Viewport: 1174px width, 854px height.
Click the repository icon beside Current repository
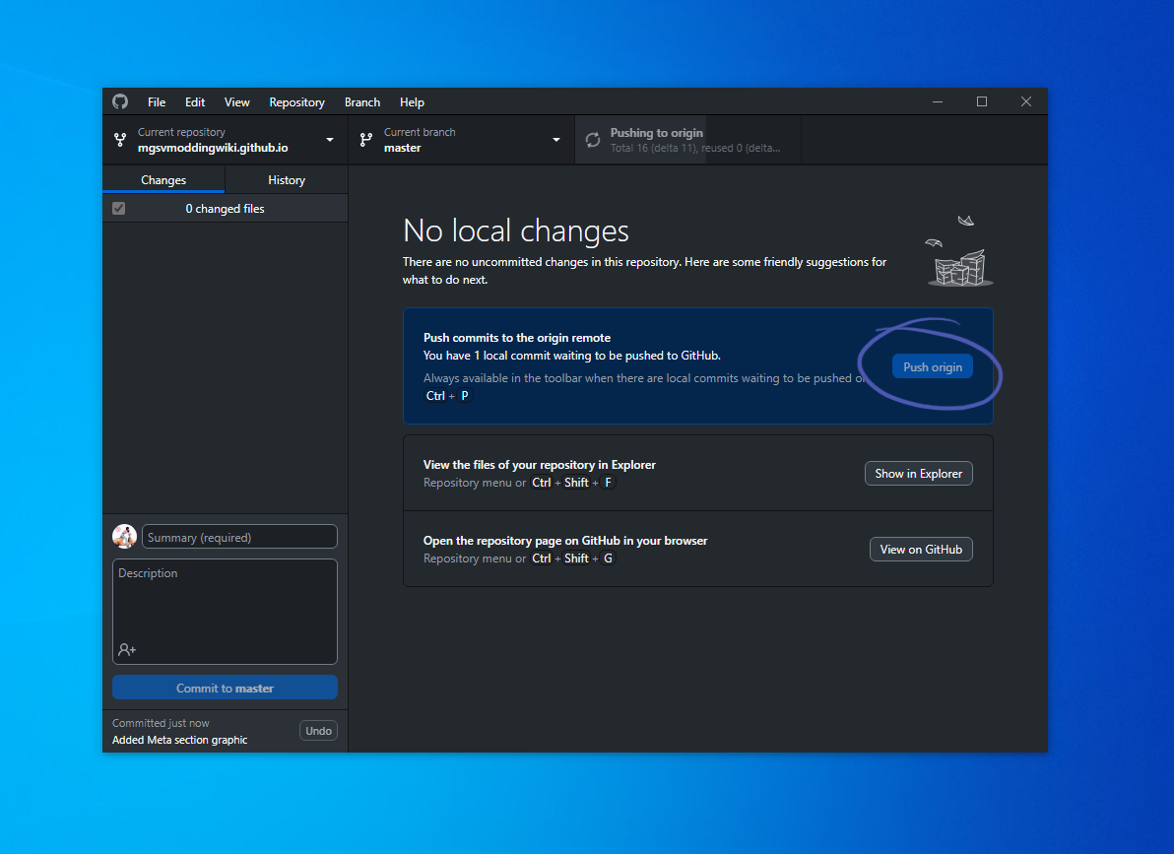(x=120, y=139)
